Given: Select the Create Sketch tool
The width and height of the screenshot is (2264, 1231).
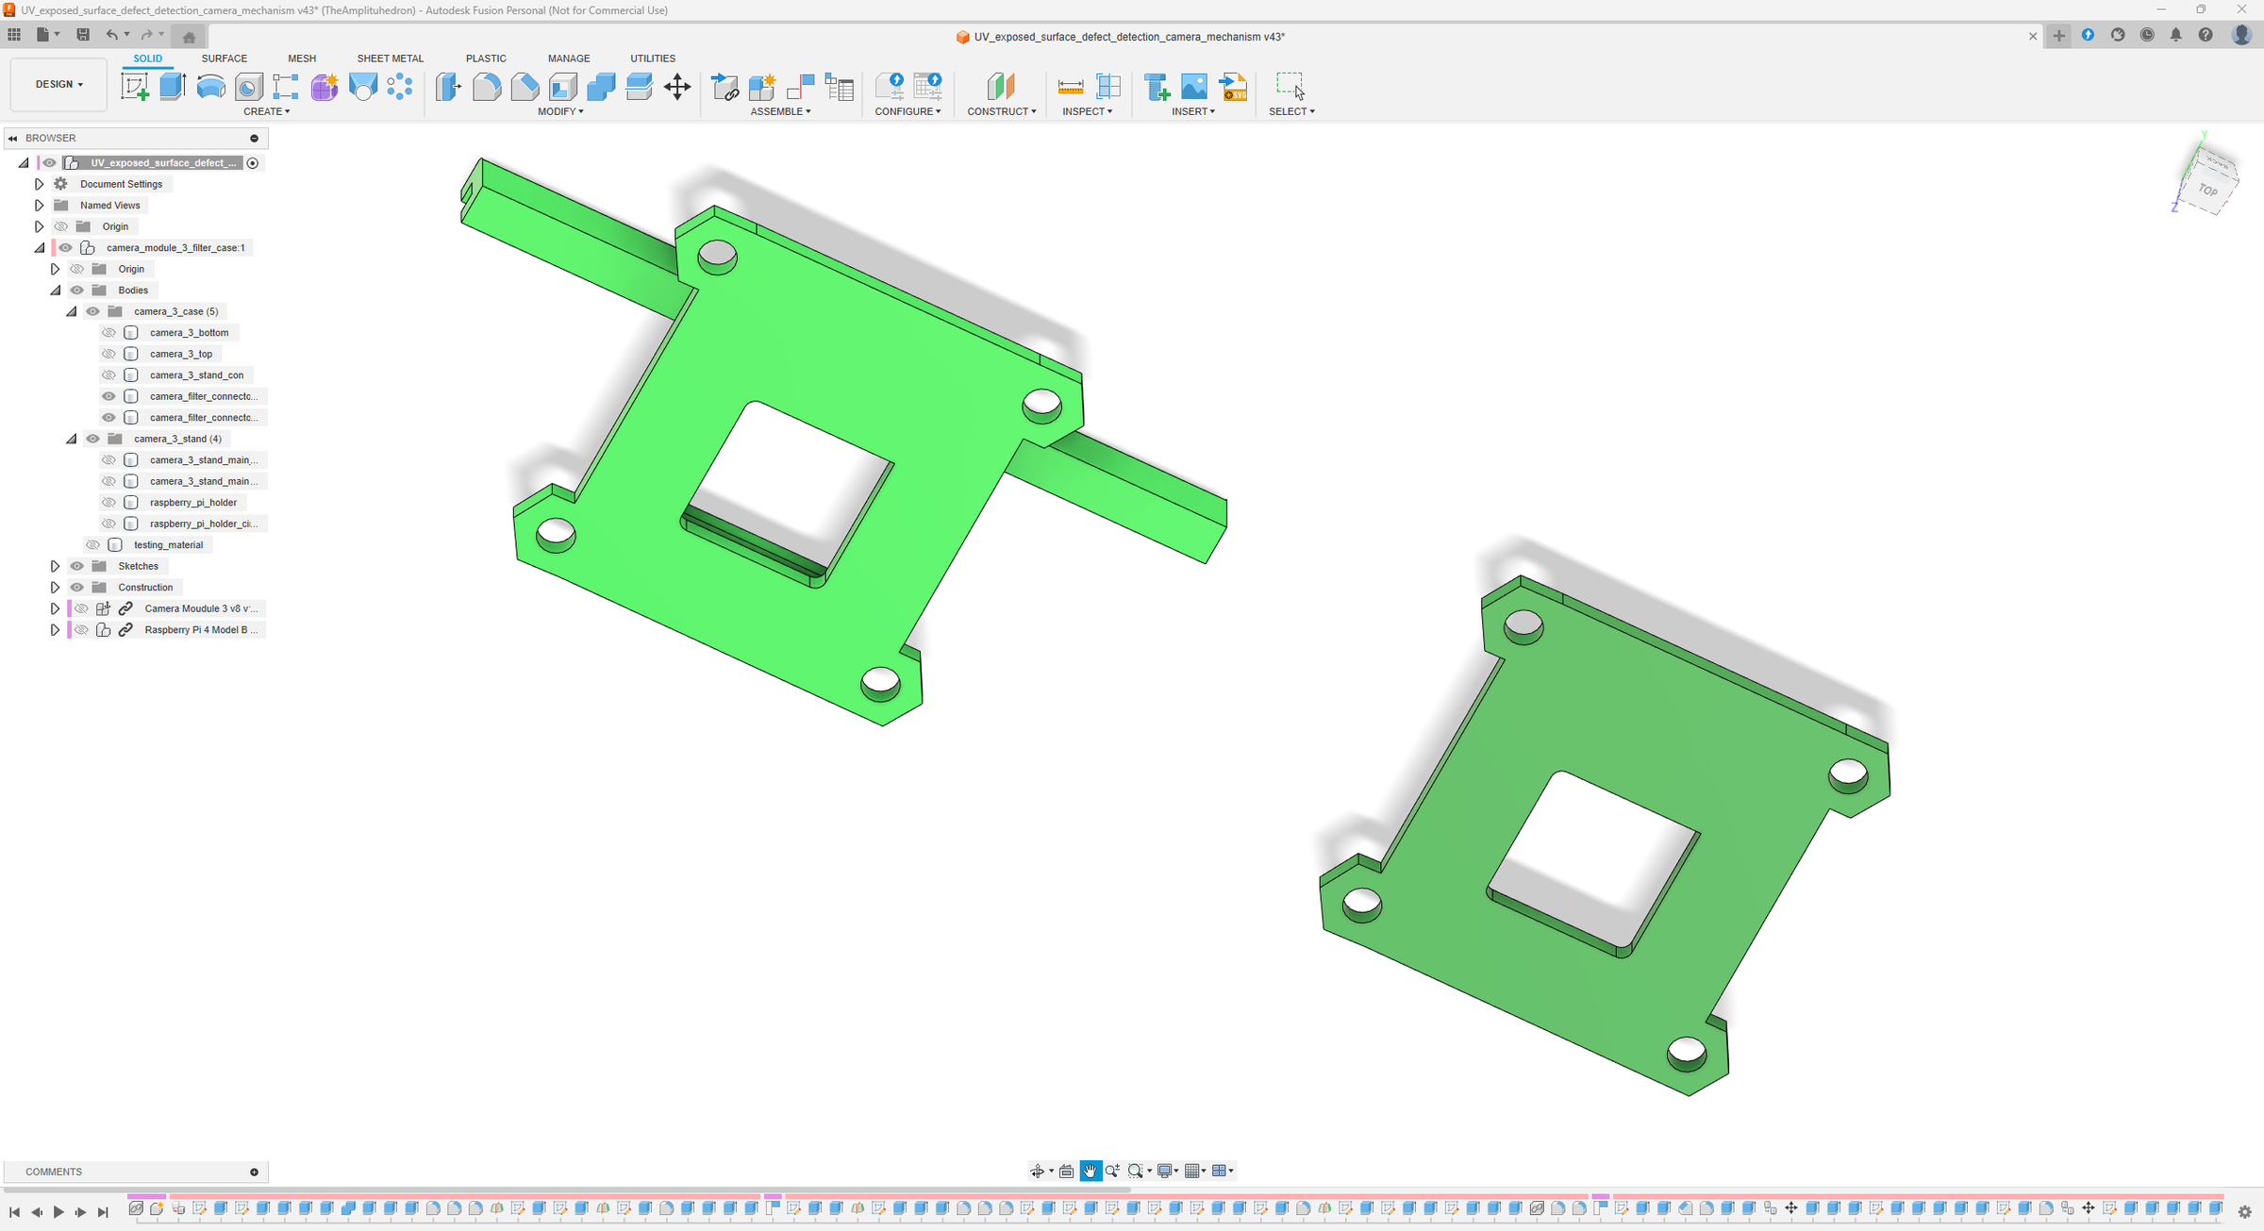Looking at the screenshot, I should point(135,87).
